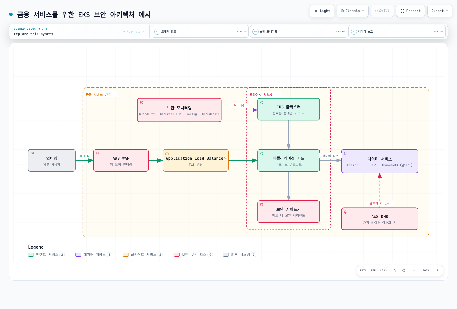The height and width of the screenshot is (309, 457).
Task: Click code icon on 애플리케이션 파드 node
Action: click(x=262, y=154)
